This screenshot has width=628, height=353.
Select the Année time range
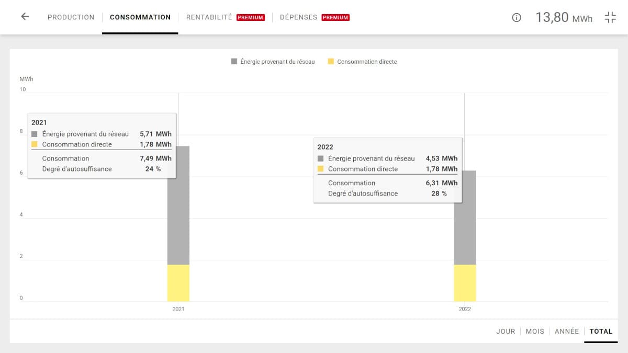(x=567, y=331)
